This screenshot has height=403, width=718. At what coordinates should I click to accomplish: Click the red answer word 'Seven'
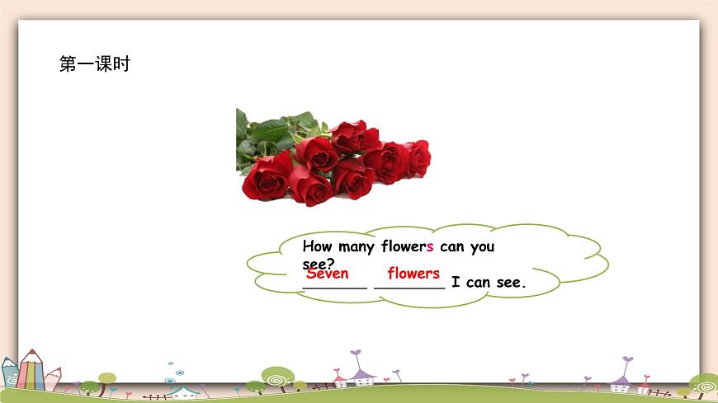[328, 273]
